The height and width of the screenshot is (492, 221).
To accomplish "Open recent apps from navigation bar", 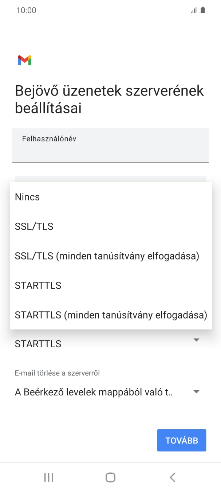I will pos(48,477).
